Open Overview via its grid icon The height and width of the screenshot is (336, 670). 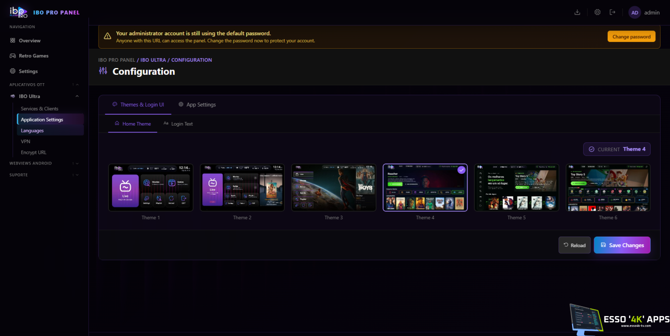[13, 40]
